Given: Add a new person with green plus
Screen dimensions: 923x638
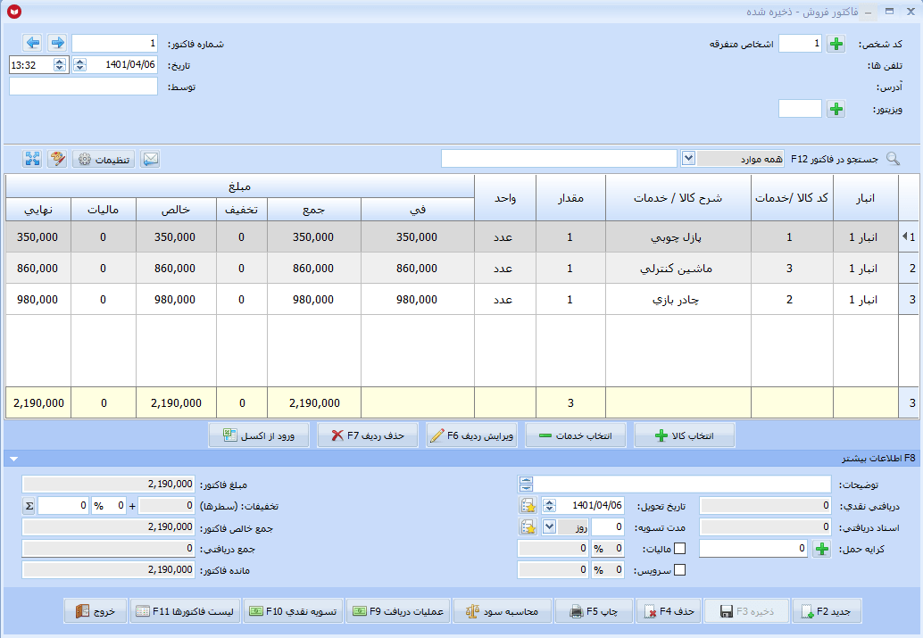Looking at the screenshot, I should pos(836,44).
